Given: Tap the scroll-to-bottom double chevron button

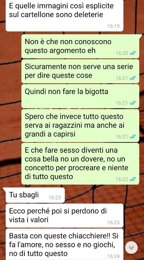Looking at the screenshot, I should [x=131, y=248].
